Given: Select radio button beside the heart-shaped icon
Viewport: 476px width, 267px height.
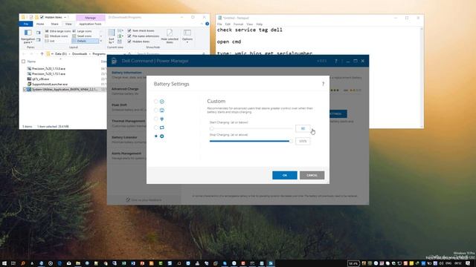Looking at the screenshot, I should coord(155,119).
